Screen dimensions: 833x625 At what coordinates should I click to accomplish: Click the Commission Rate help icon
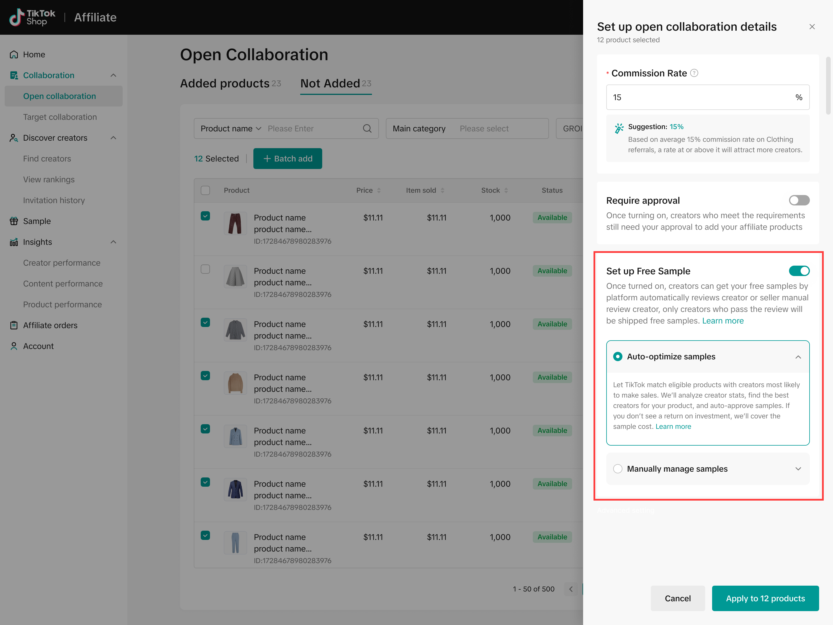point(694,73)
